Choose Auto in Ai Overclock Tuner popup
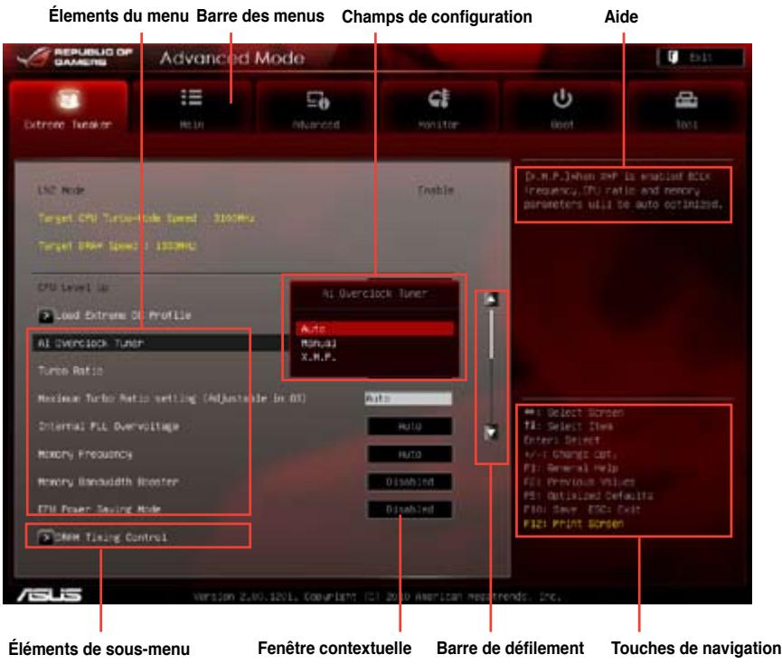This screenshot has height=664, width=782. 374,329
